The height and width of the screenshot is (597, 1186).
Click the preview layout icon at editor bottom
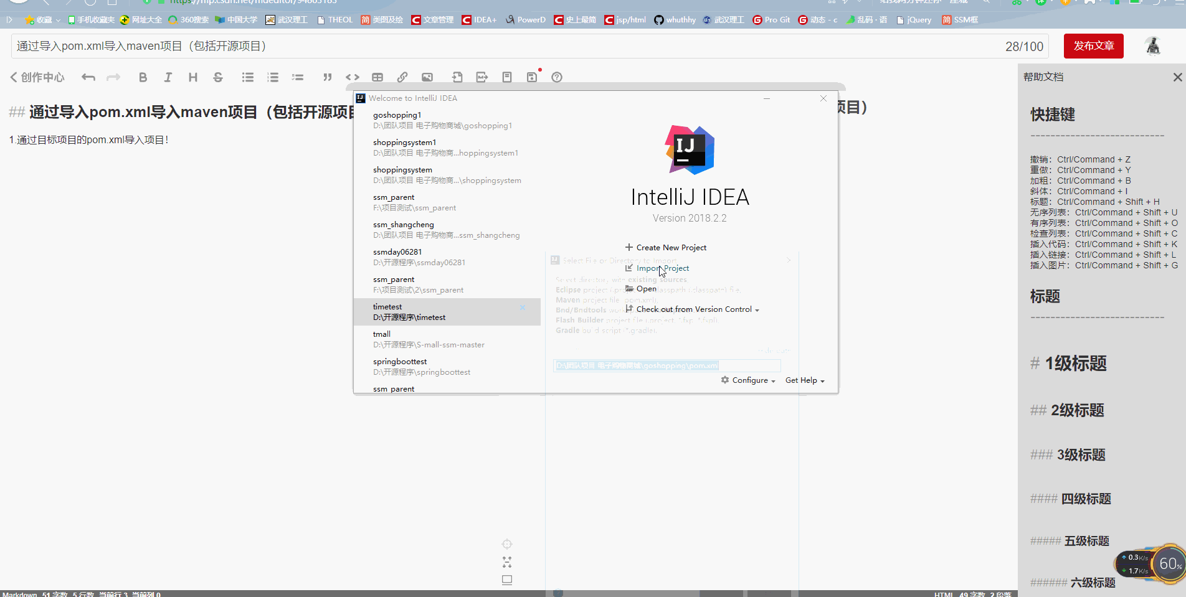click(507, 580)
